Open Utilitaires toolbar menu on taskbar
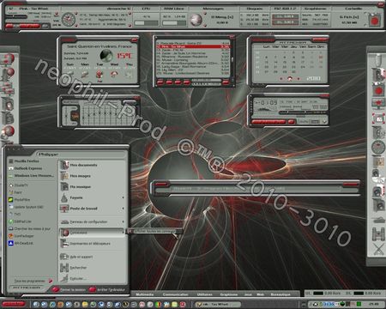Viewport: 386px width, 309px height. coord(205,294)
